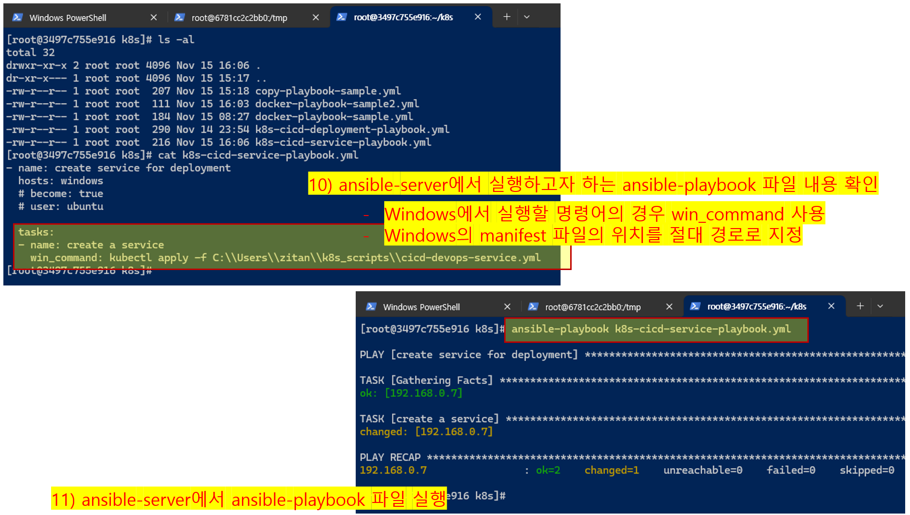Click 'unreachable=0' recap value
910x515 pixels.
coord(703,470)
